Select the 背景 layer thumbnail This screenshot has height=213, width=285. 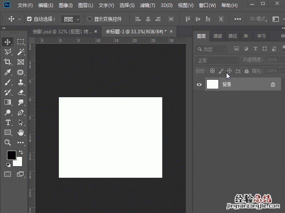pyautogui.click(x=213, y=84)
